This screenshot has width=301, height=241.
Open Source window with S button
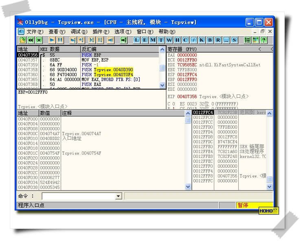pos(234,40)
